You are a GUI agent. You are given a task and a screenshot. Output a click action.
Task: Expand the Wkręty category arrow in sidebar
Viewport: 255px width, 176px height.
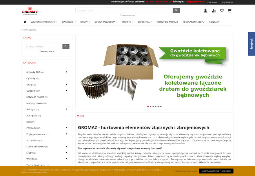(67, 159)
